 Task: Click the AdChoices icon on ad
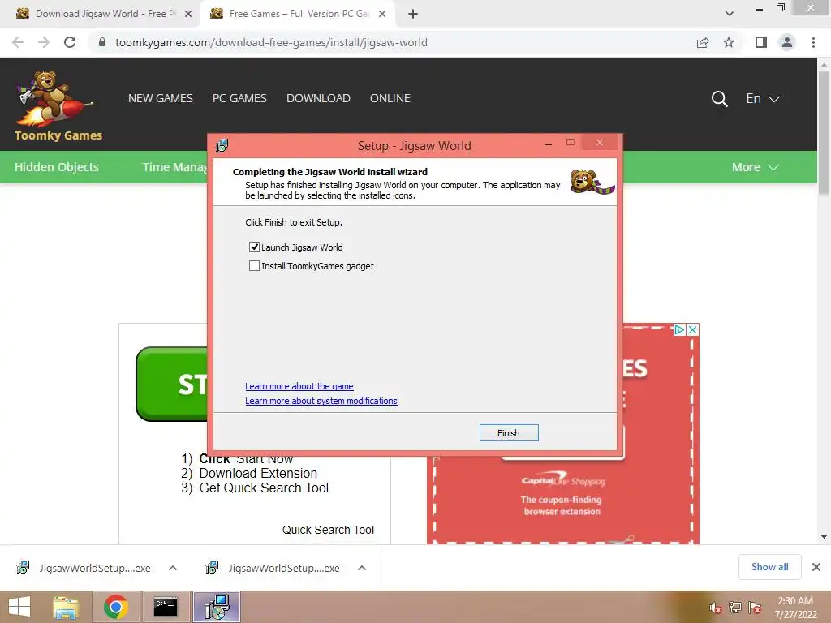pyautogui.click(x=679, y=329)
